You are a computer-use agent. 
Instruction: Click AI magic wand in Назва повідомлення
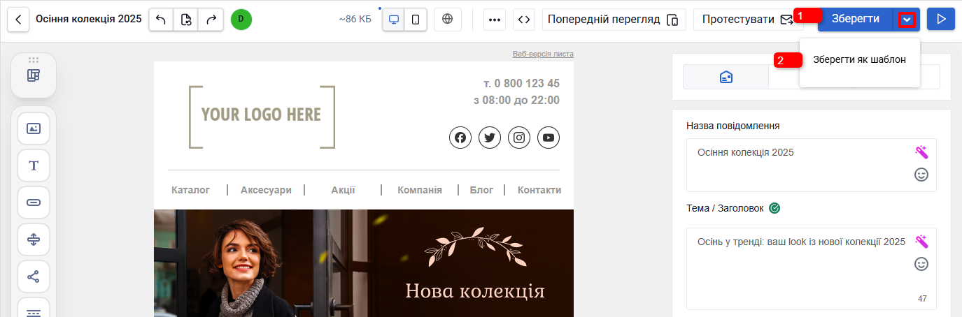[x=921, y=152]
